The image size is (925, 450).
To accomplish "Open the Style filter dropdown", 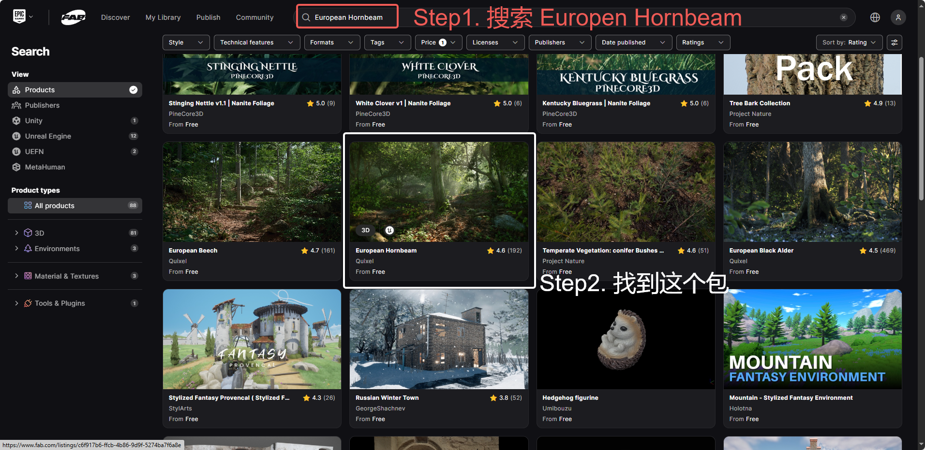I will pos(186,42).
